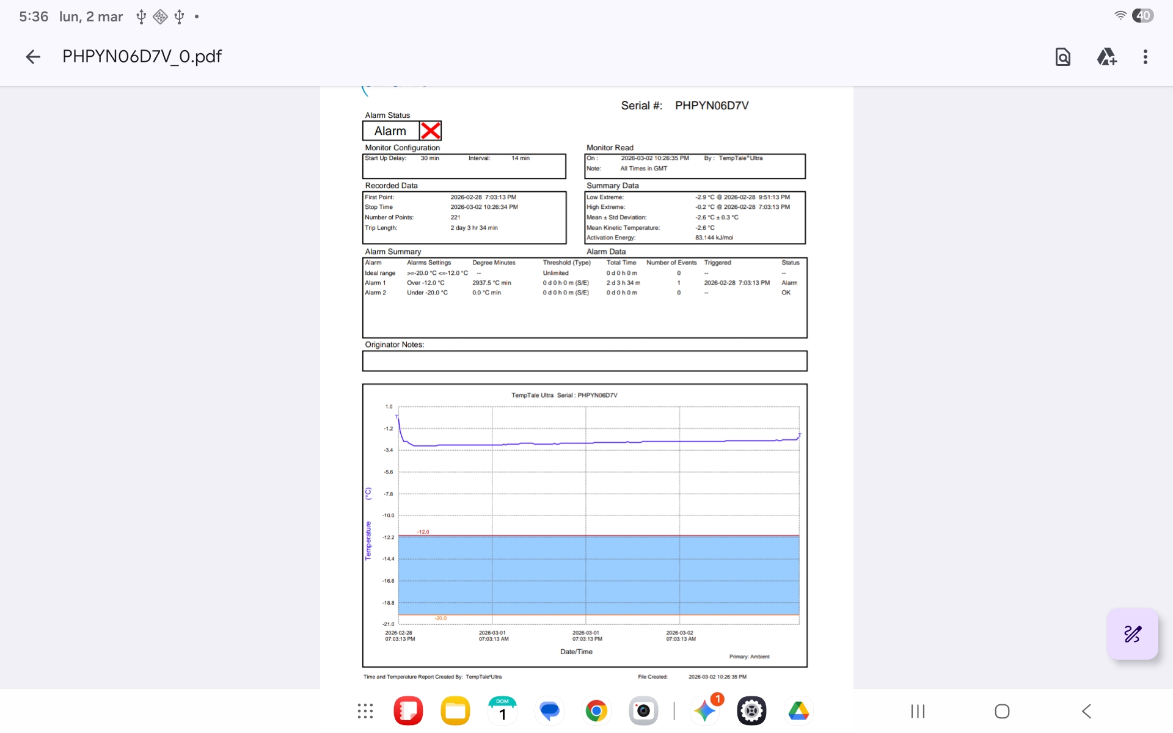
Task: Tap the Add to Drive icon
Action: click(x=1106, y=57)
